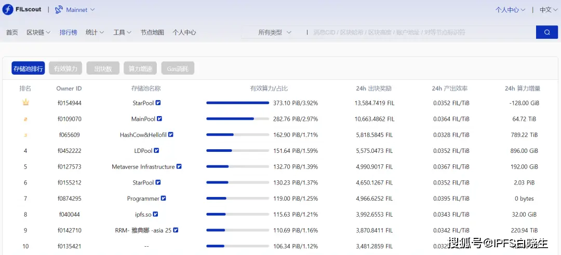
Task: Click the 13,584.7419 FIL reward value
Action: [x=375, y=103]
